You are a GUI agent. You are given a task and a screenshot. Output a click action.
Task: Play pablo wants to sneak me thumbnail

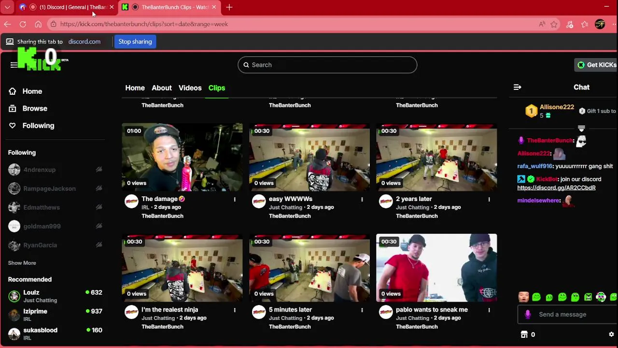436,268
